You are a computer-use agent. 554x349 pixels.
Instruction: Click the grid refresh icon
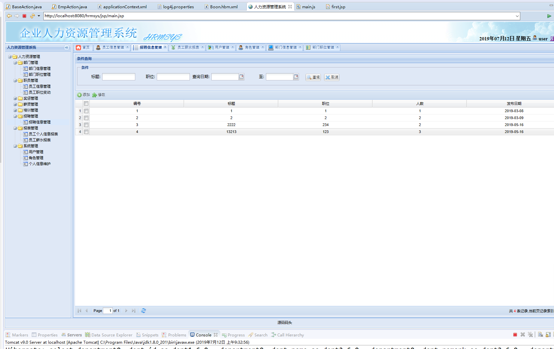tap(144, 311)
